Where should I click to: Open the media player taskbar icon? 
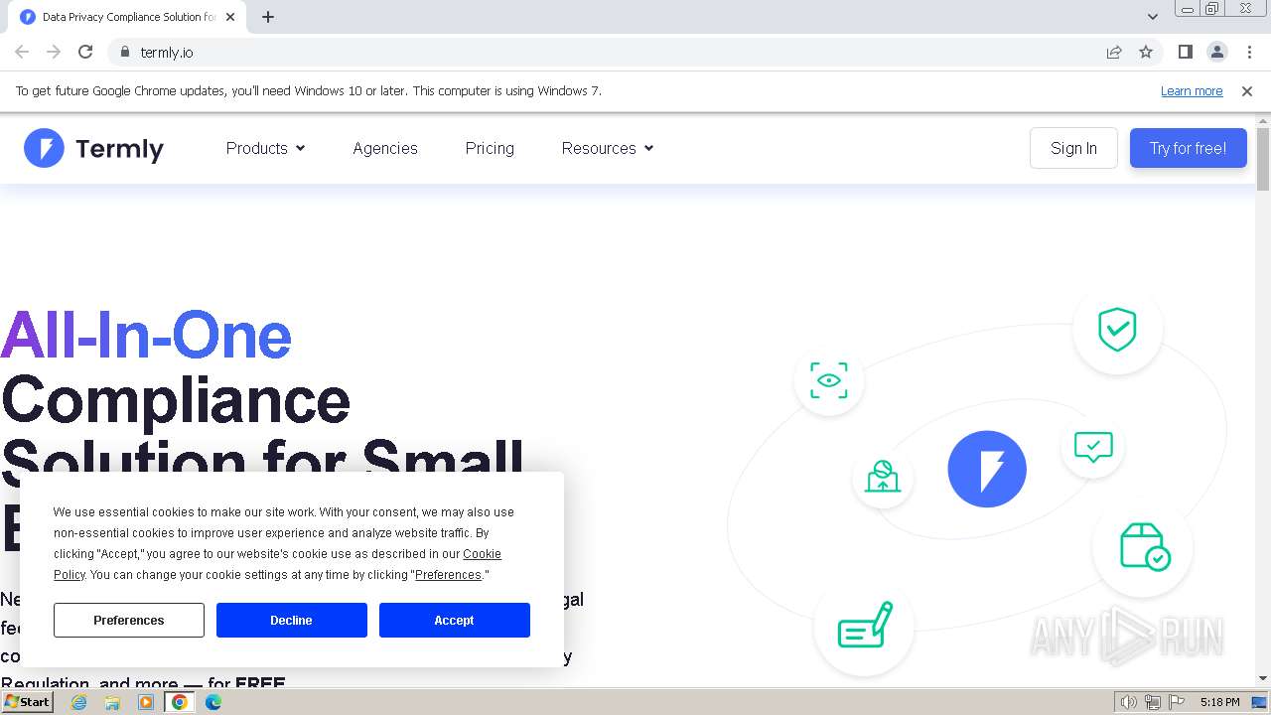146,702
